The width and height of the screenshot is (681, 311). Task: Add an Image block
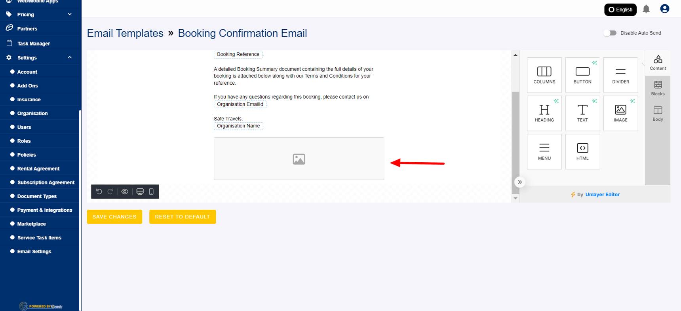tap(620, 113)
